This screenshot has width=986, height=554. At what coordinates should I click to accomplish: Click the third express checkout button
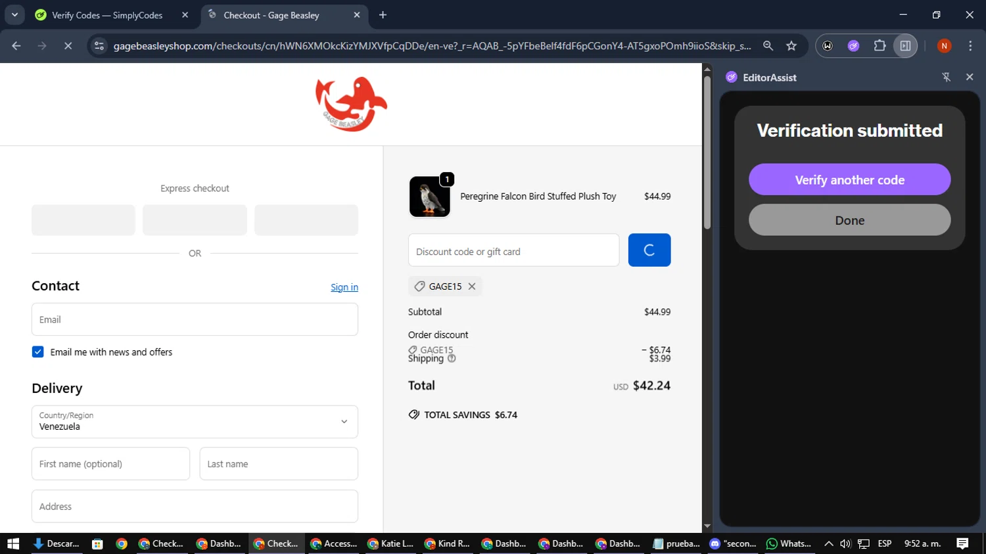306,220
